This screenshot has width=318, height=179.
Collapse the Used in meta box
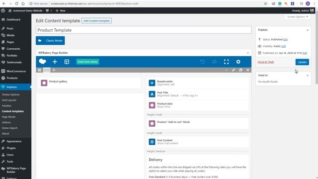pos(308,76)
